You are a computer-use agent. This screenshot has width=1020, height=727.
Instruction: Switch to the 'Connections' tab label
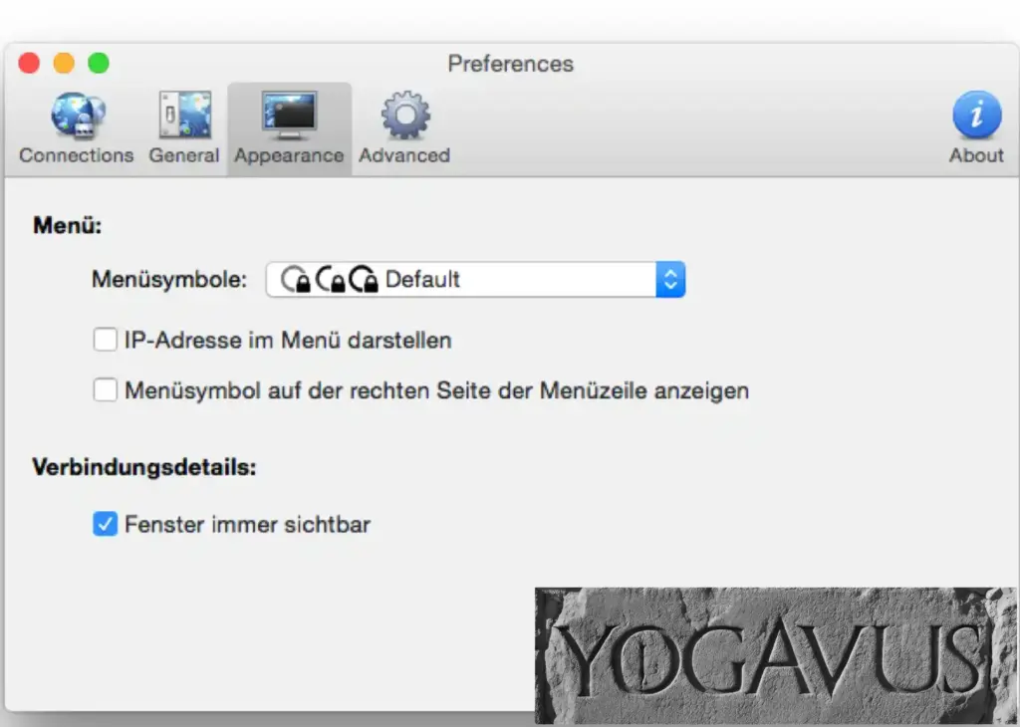coord(77,155)
